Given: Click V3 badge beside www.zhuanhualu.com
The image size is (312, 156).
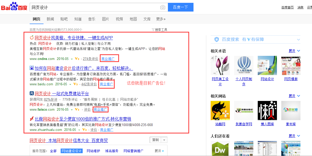Looking at the screenshot, I should (x=84, y=130).
